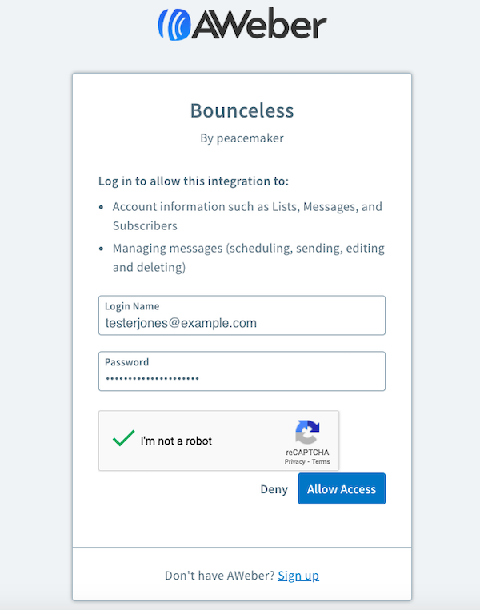480x610 pixels.
Task: Toggle the green reCAPTCHA checkmark box
Action: point(123,440)
